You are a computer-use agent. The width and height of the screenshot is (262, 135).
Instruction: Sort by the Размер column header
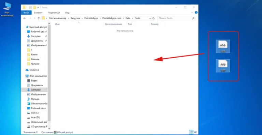(x=155, y=24)
